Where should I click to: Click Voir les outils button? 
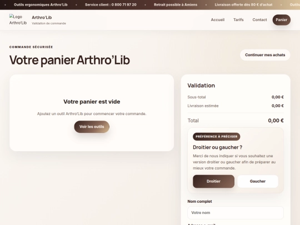(92, 127)
